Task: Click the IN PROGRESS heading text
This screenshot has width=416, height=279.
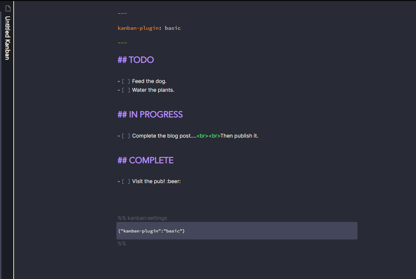Action: pos(156,114)
